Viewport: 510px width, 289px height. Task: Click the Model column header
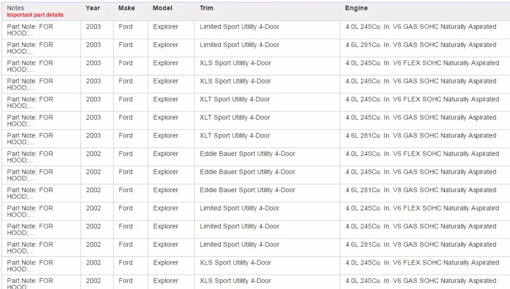click(162, 8)
